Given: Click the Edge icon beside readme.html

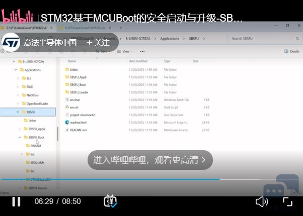Looking at the screenshot, I should click(67, 122).
